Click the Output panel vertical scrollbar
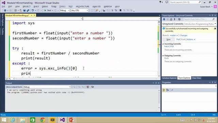The image size is (218, 123). point(159,99)
